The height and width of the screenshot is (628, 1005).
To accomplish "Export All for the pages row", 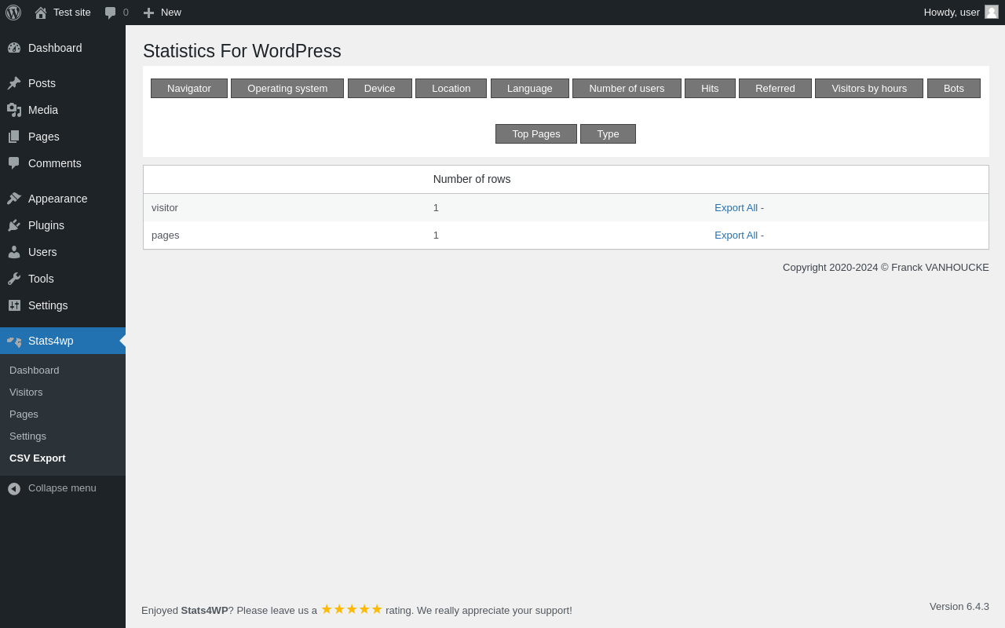I will coord(736,235).
